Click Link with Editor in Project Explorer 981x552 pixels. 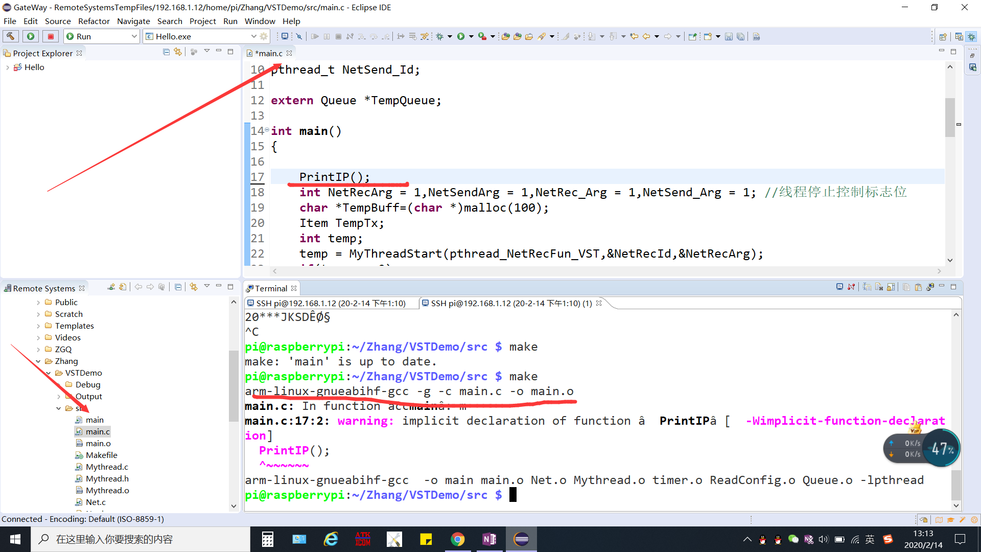coord(178,52)
